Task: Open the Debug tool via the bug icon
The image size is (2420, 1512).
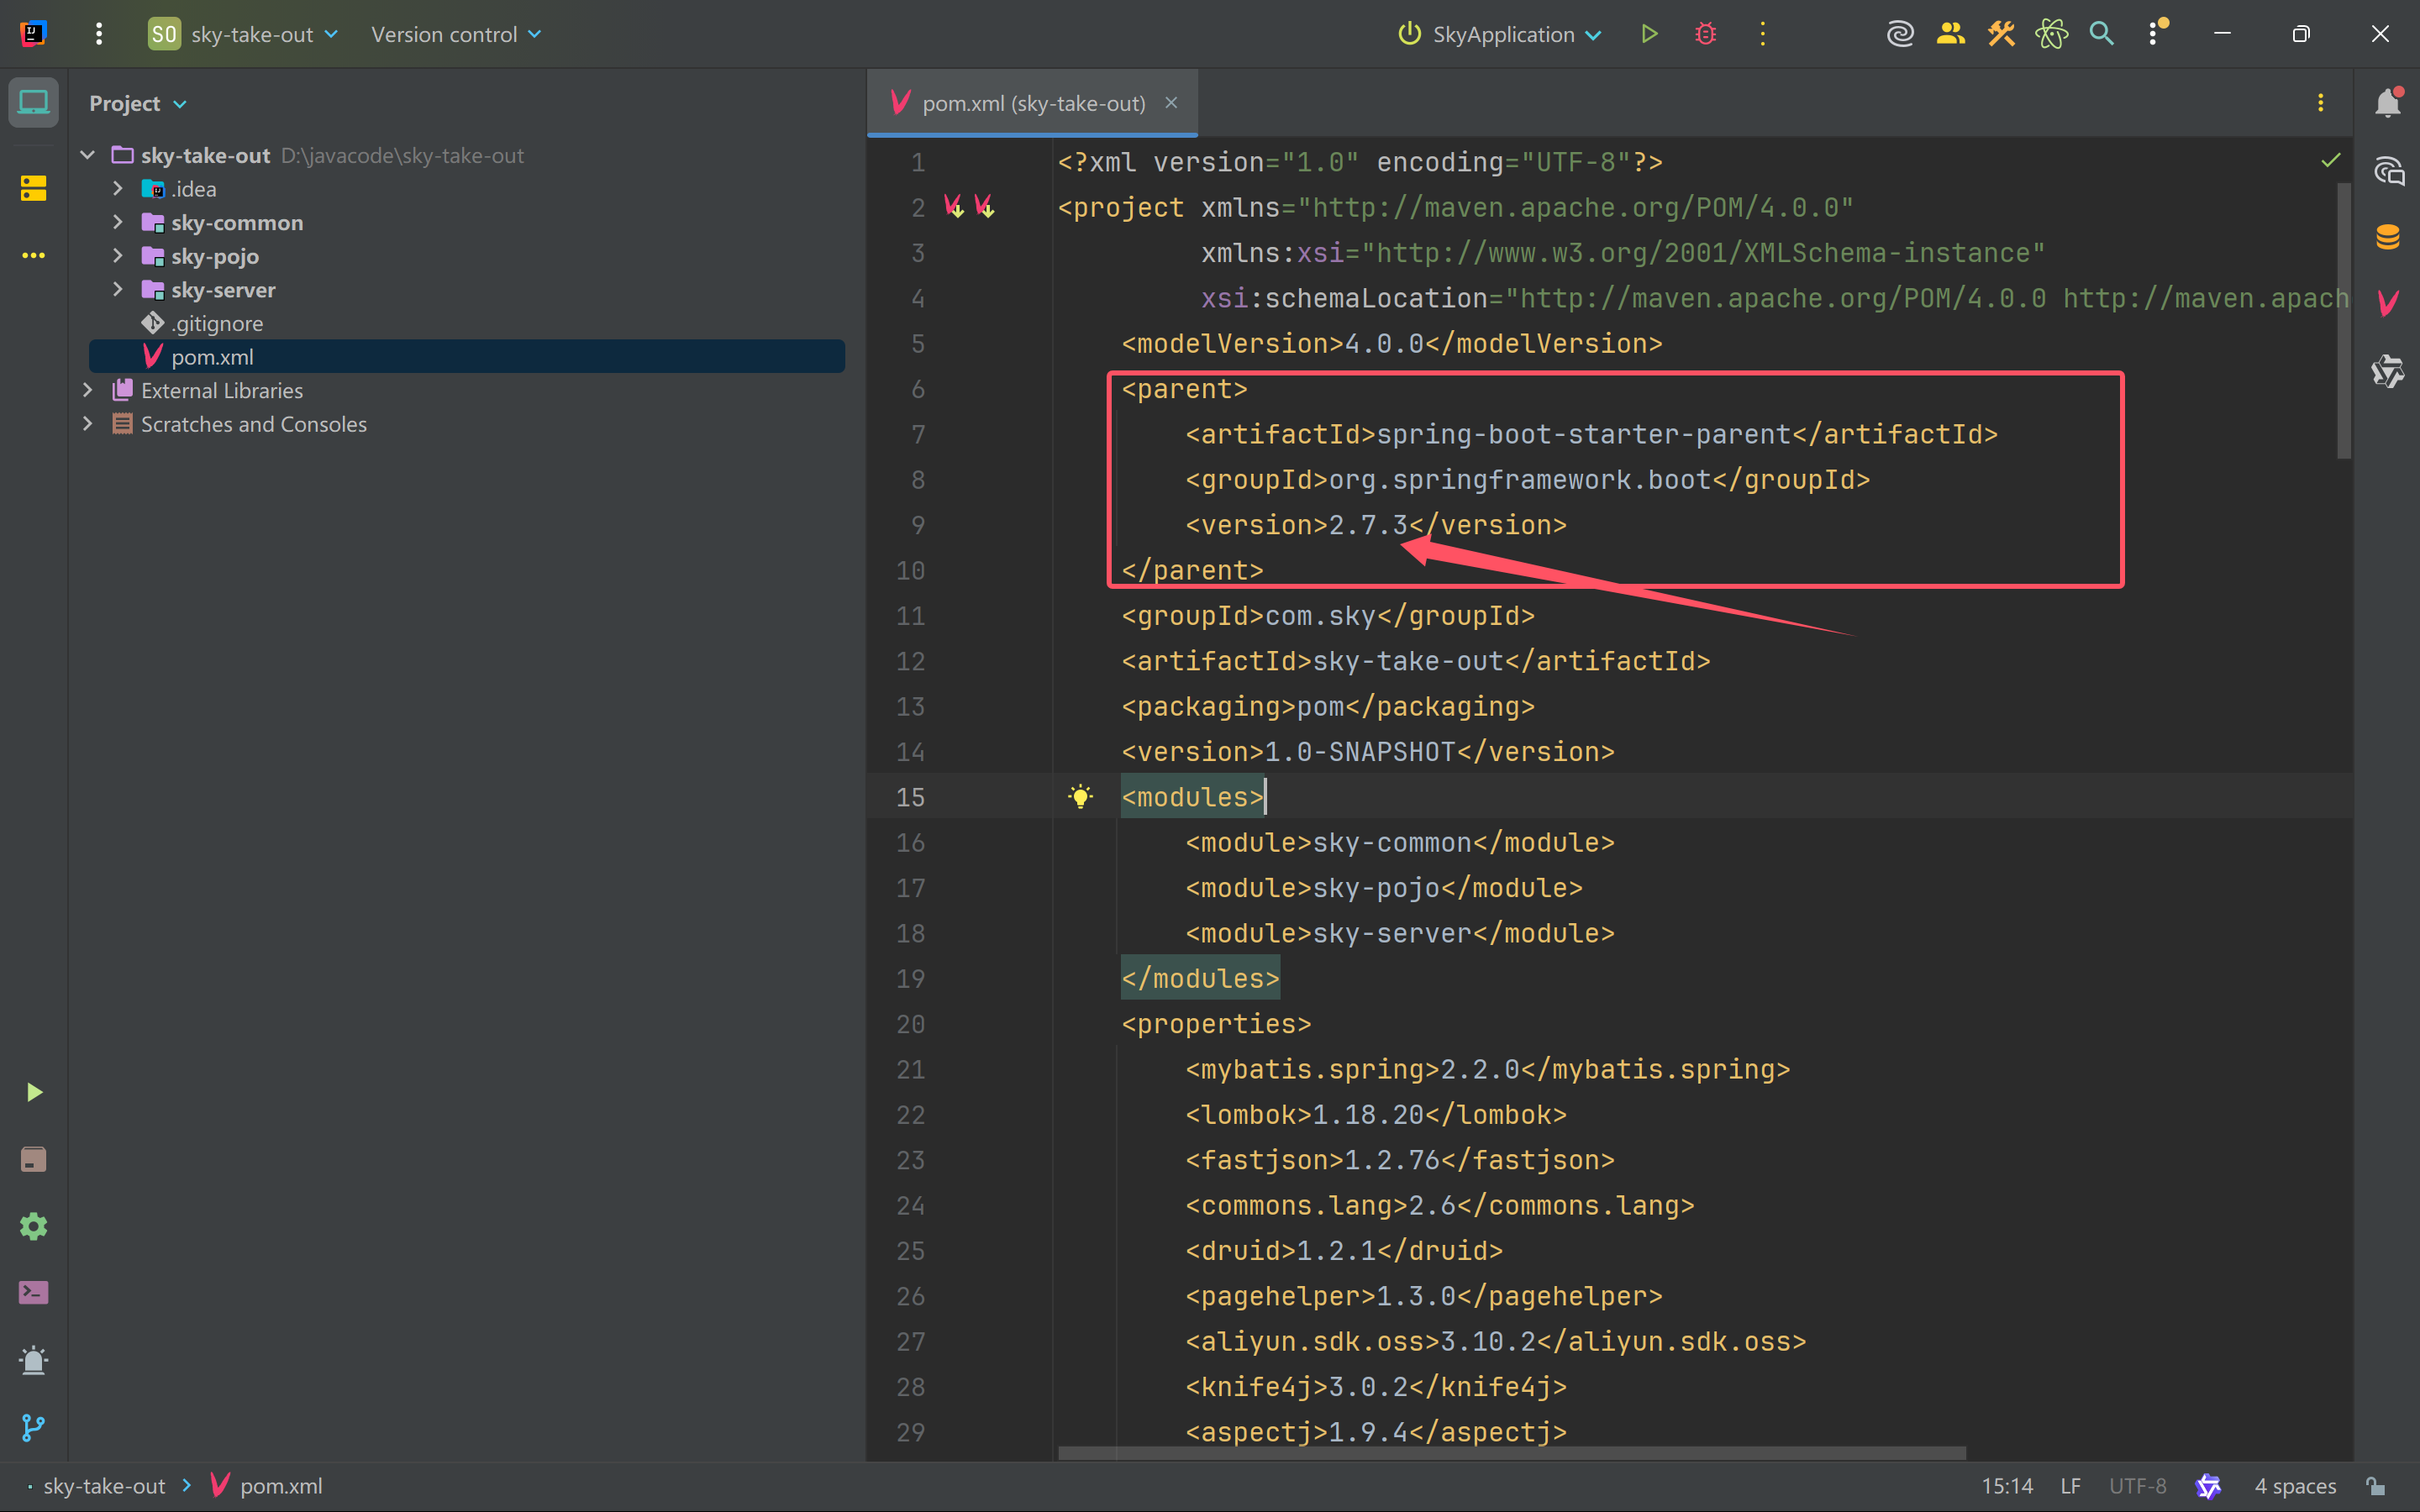Action: pyautogui.click(x=1705, y=33)
